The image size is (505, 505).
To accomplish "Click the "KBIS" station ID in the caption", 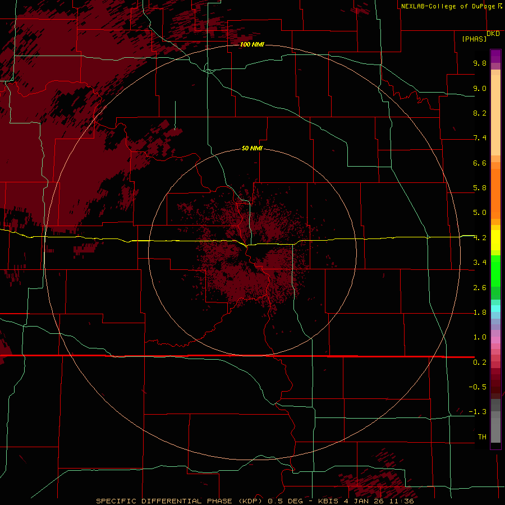I will coord(328,501).
